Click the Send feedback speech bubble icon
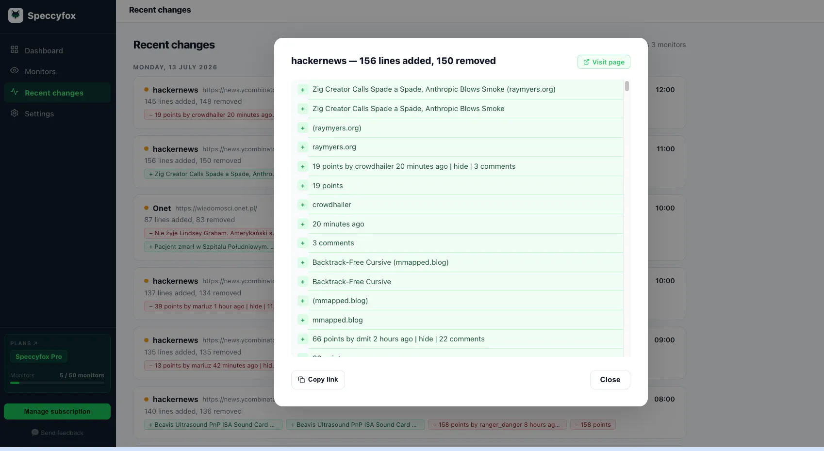824x451 pixels. tap(35, 432)
